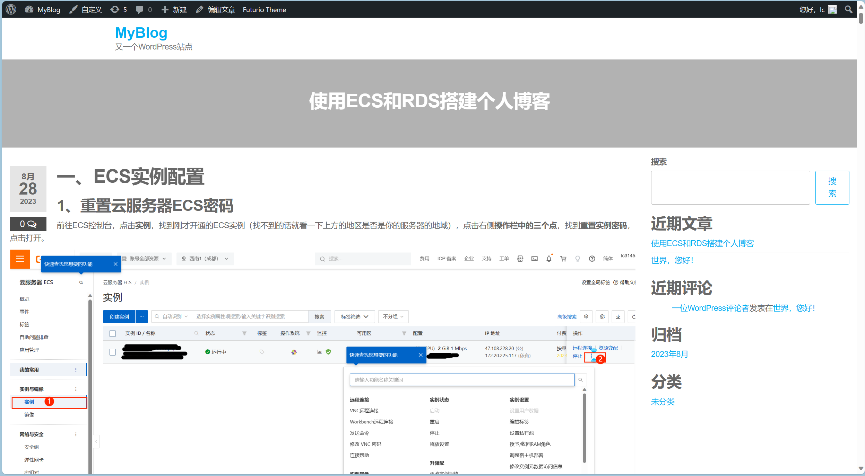Viewport: 865px width, 476px height.
Task: Open the notification bell icon
Action: click(x=549, y=259)
